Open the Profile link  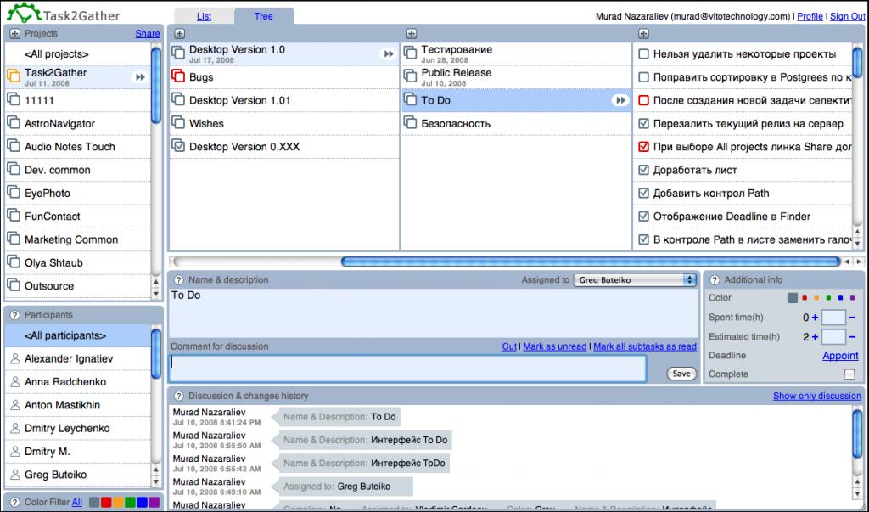[x=810, y=16]
